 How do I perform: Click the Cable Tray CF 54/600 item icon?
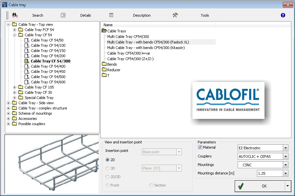(27, 82)
